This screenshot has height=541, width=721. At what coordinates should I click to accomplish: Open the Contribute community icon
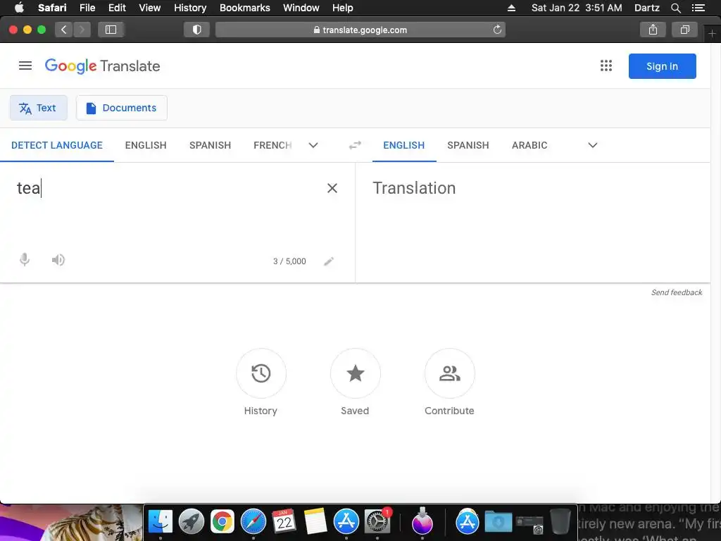click(450, 373)
